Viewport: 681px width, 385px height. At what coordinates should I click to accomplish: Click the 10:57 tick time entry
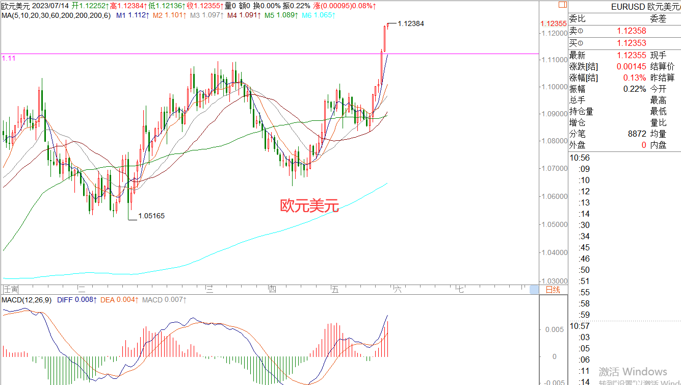pyautogui.click(x=580, y=326)
